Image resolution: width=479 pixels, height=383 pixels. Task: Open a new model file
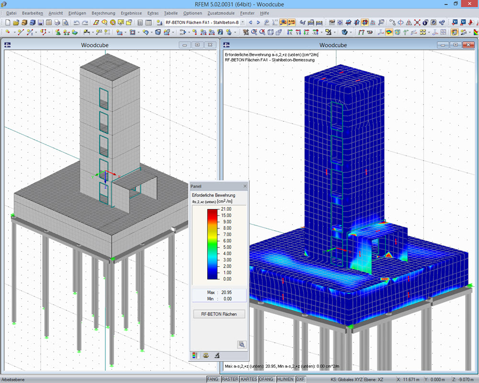click(8, 23)
